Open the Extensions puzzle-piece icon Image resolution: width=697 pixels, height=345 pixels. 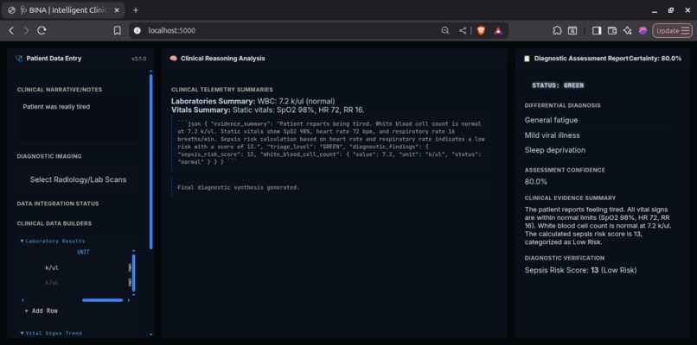click(x=557, y=30)
